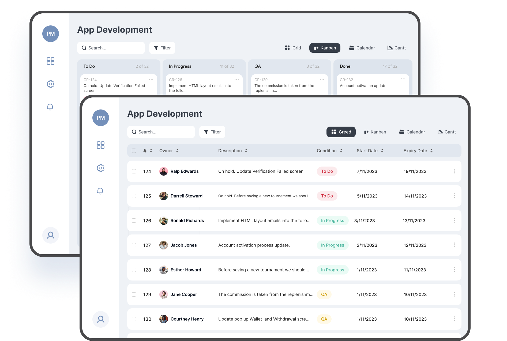Screen dimensions: 507x341
Task: Open settings gear in front window sidebar
Action: 101,168
